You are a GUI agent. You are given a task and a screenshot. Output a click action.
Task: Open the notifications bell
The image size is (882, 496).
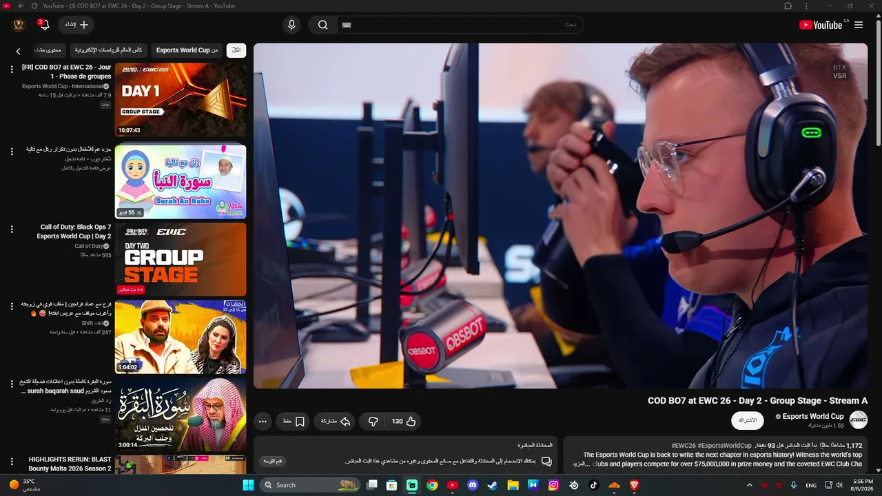(x=43, y=25)
